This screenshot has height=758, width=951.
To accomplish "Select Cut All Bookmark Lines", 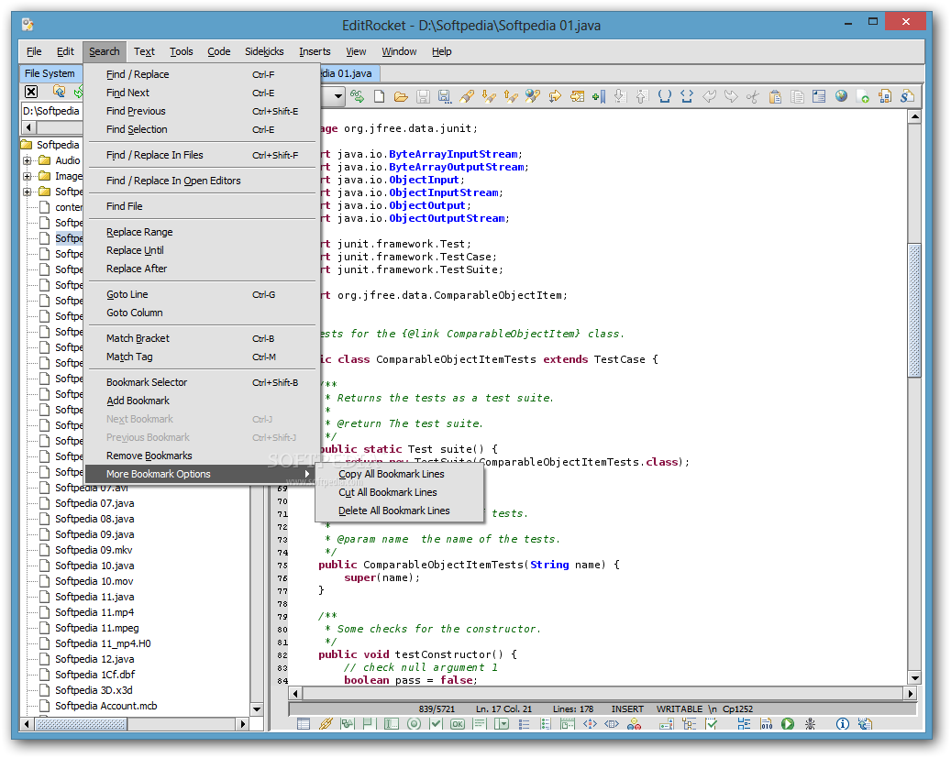I will (x=399, y=492).
